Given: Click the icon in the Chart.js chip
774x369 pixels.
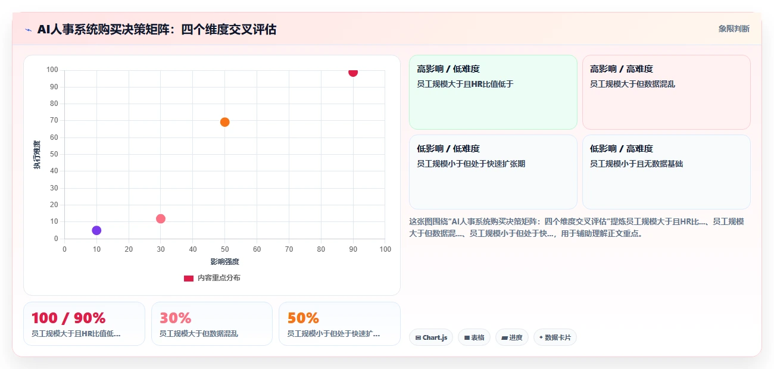Looking at the screenshot, I should 419,337.
